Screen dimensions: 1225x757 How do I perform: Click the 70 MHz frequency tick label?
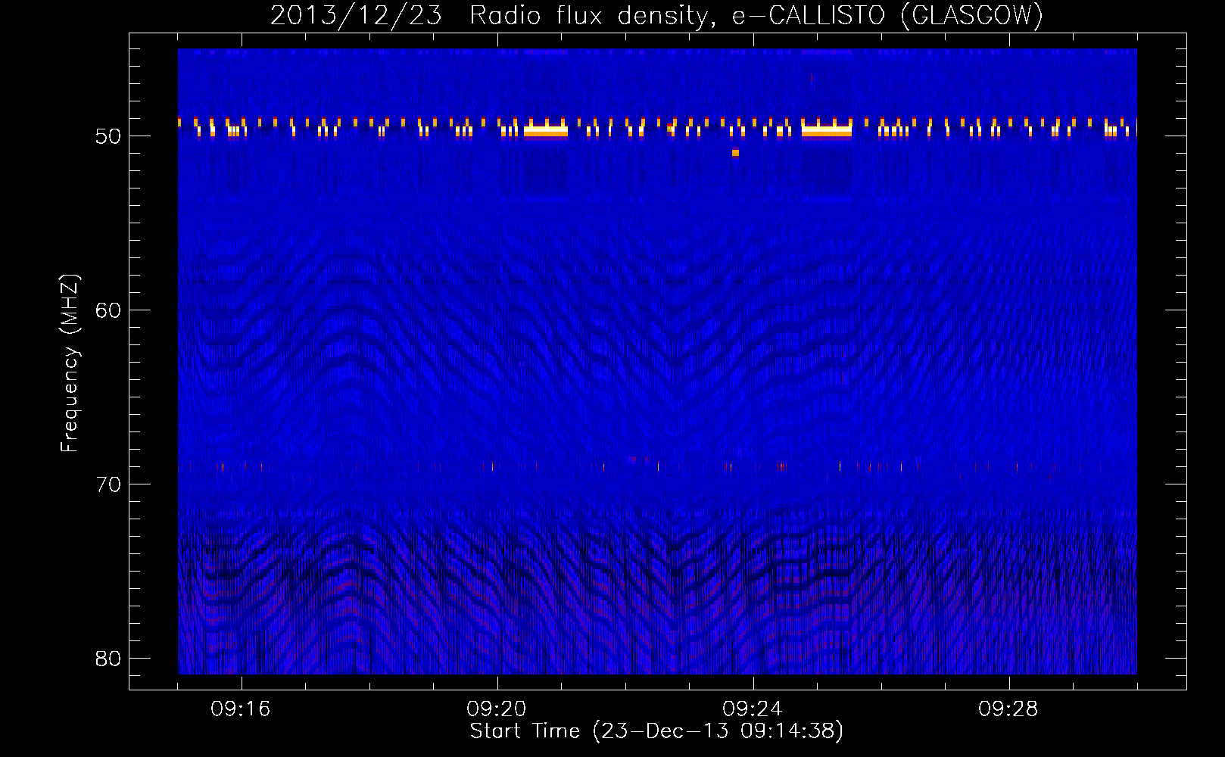click(x=108, y=484)
